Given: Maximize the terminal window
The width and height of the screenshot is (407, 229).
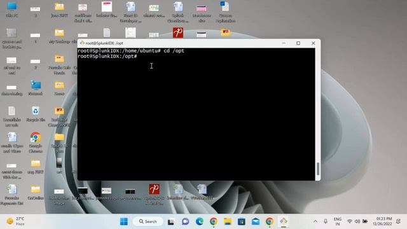Looking at the screenshot, I should [x=298, y=43].
